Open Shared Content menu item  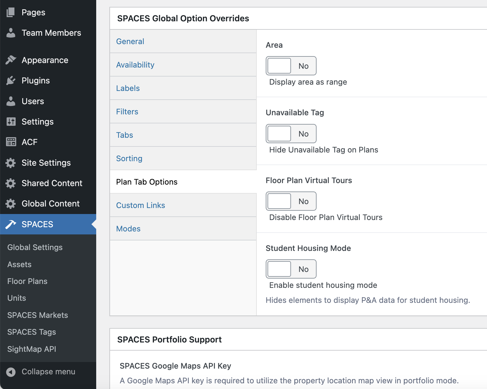(48, 183)
